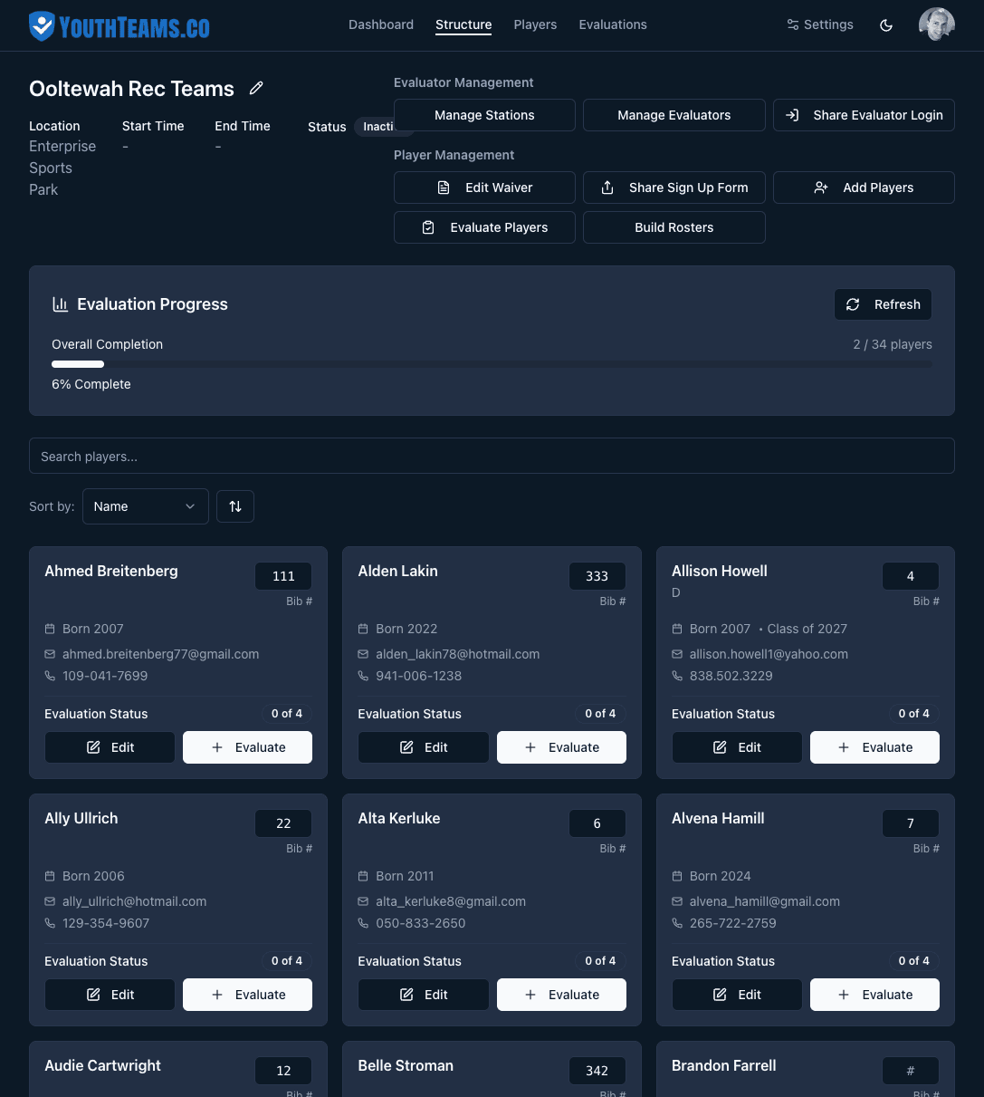The image size is (984, 1097).
Task: Expand the Sort by Name dropdown
Action: (145, 506)
